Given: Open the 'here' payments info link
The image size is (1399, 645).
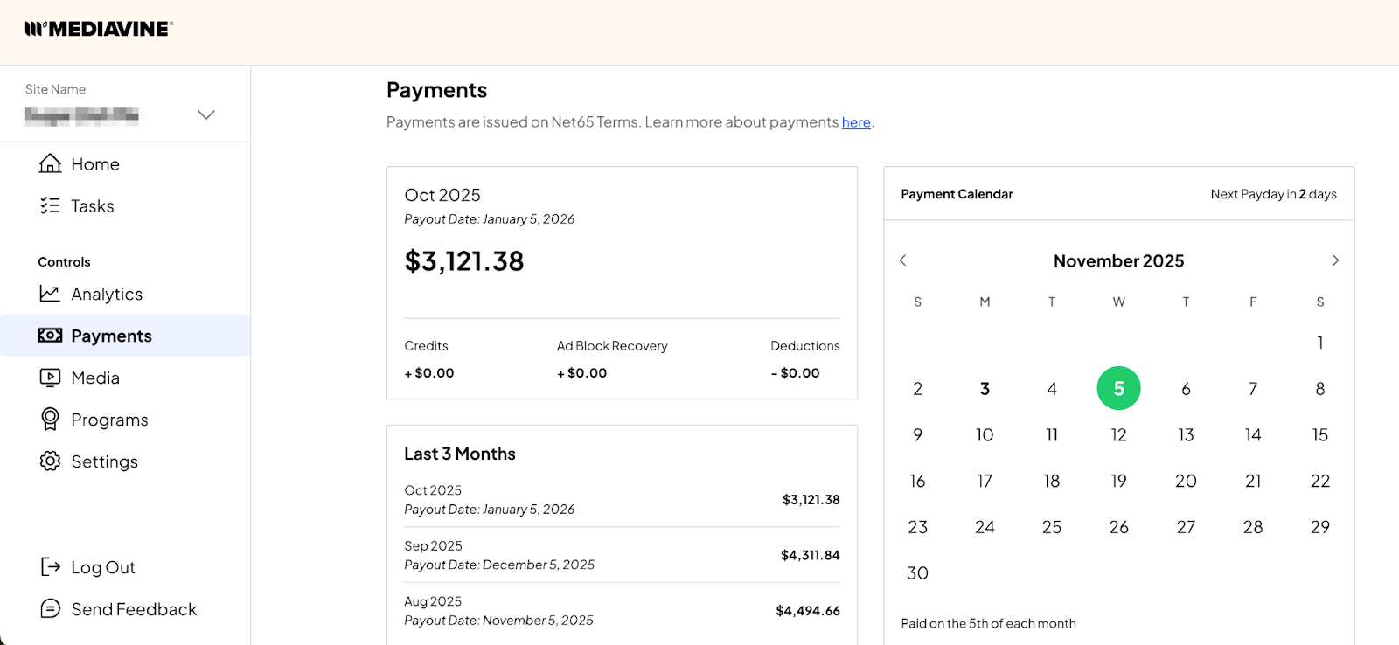Looking at the screenshot, I should point(856,122).
